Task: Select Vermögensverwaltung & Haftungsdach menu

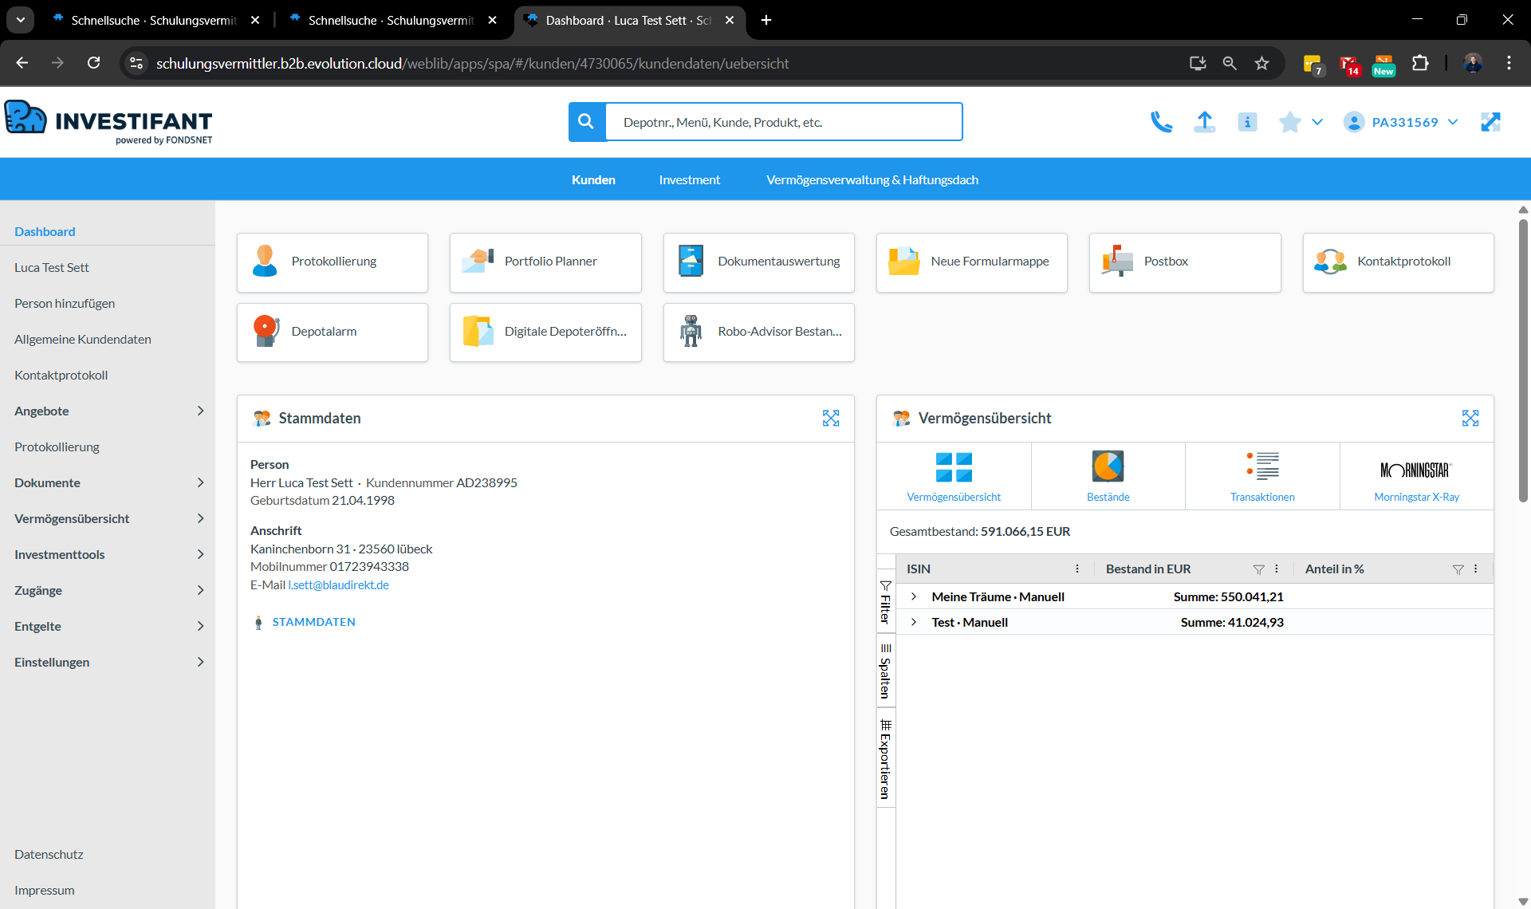Action: point(872,180)
